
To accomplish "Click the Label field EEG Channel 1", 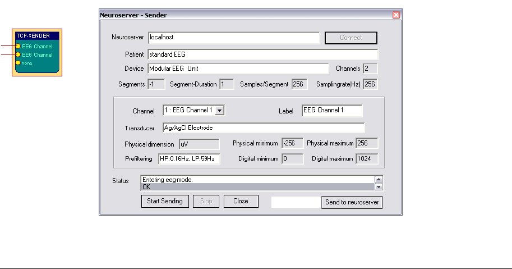I will pos(332,111).
